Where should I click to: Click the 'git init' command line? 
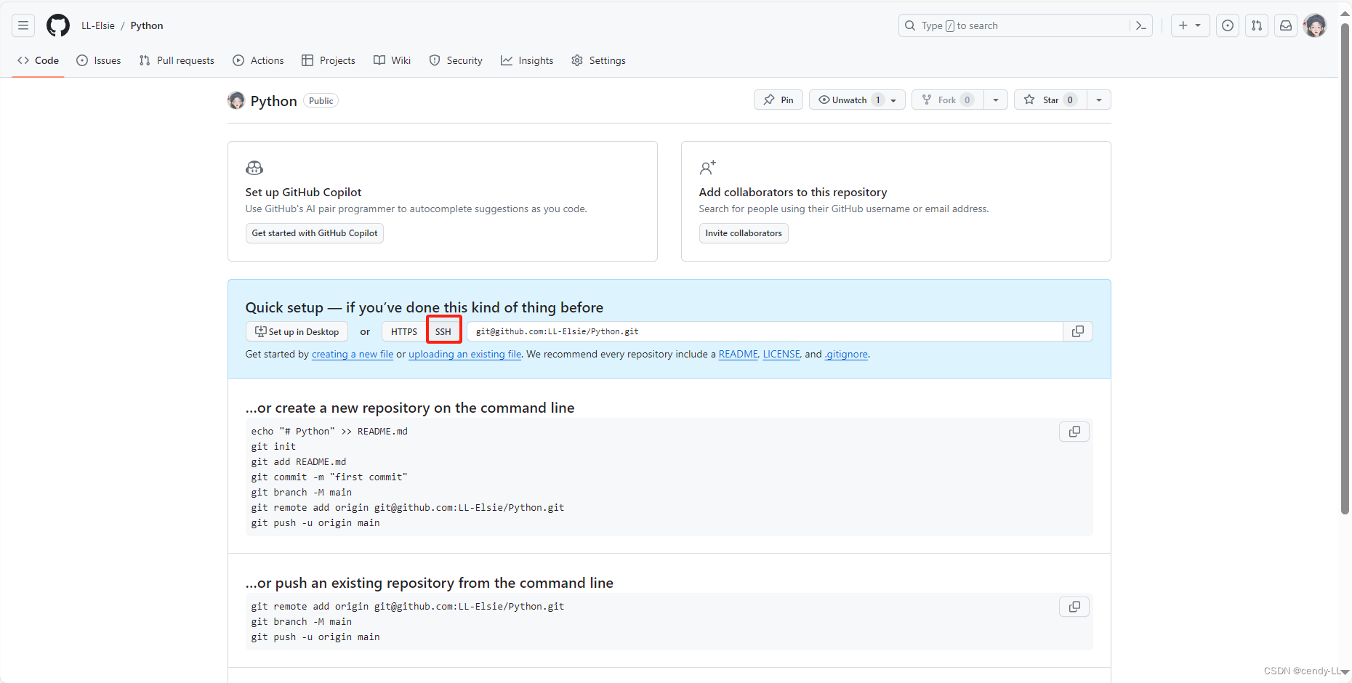point(273,447)
